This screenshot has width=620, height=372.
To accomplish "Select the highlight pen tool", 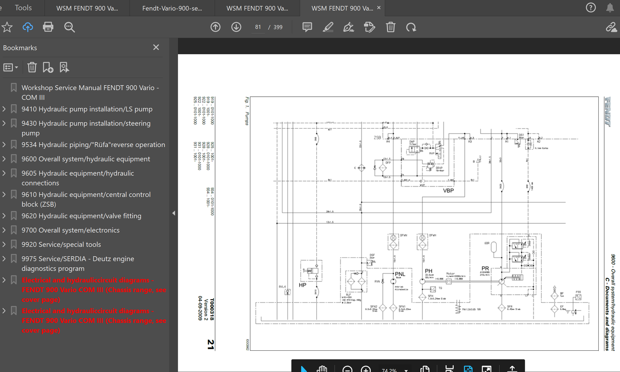I will pos(328,27).
